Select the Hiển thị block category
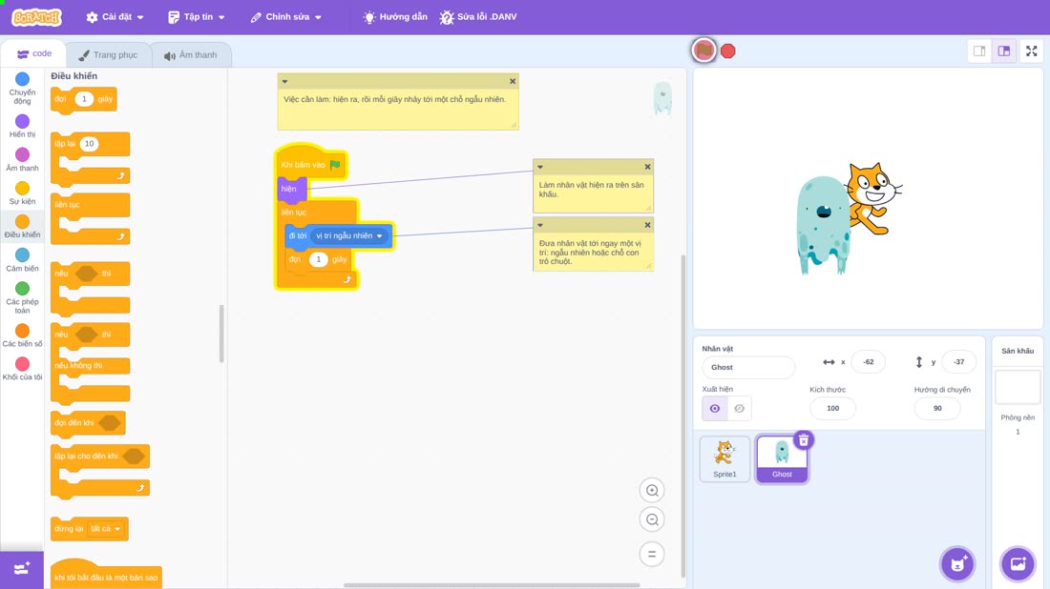The height and width of the screenshot is (589, 1050). tap(22, 126)
